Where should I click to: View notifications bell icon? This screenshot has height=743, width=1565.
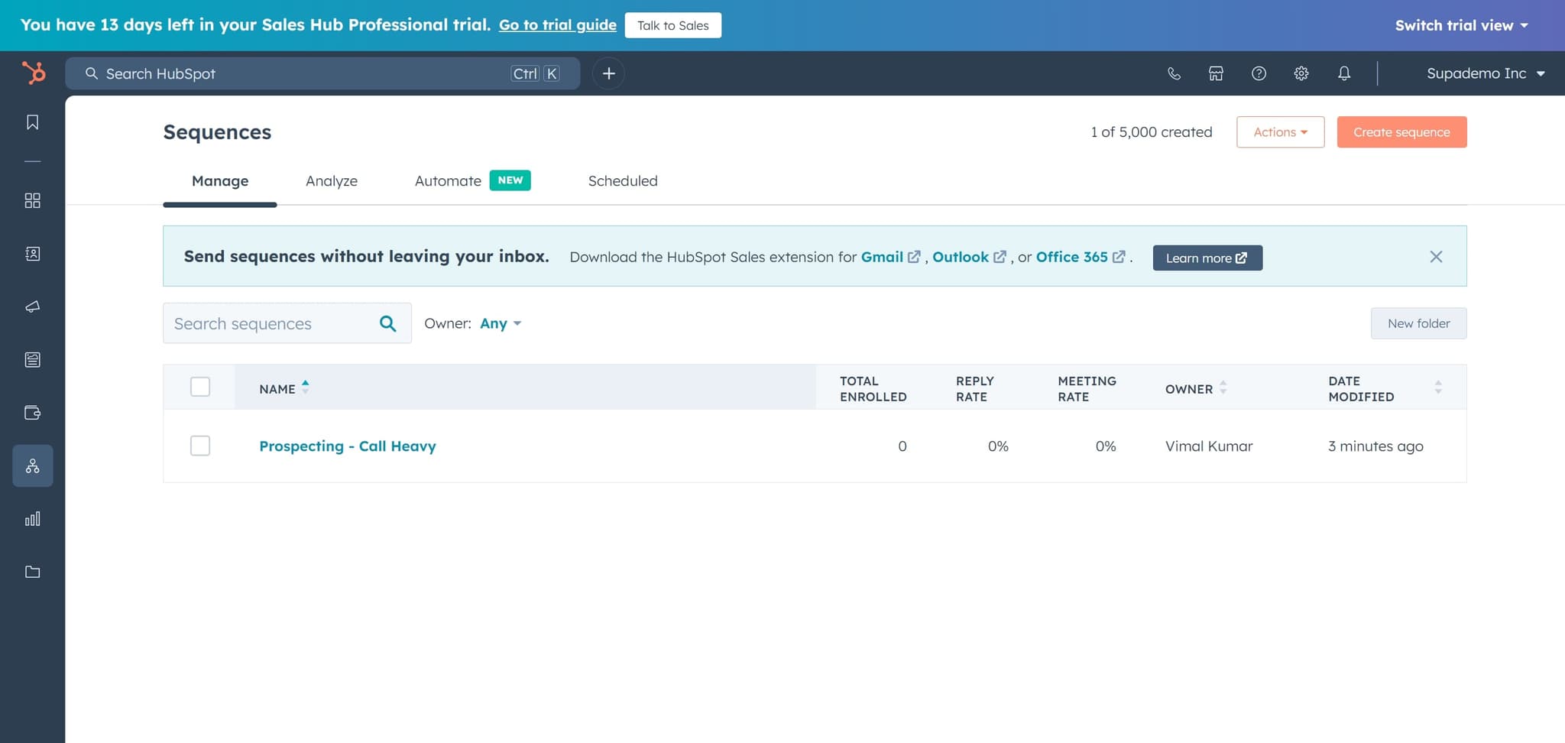(1344, 73)
